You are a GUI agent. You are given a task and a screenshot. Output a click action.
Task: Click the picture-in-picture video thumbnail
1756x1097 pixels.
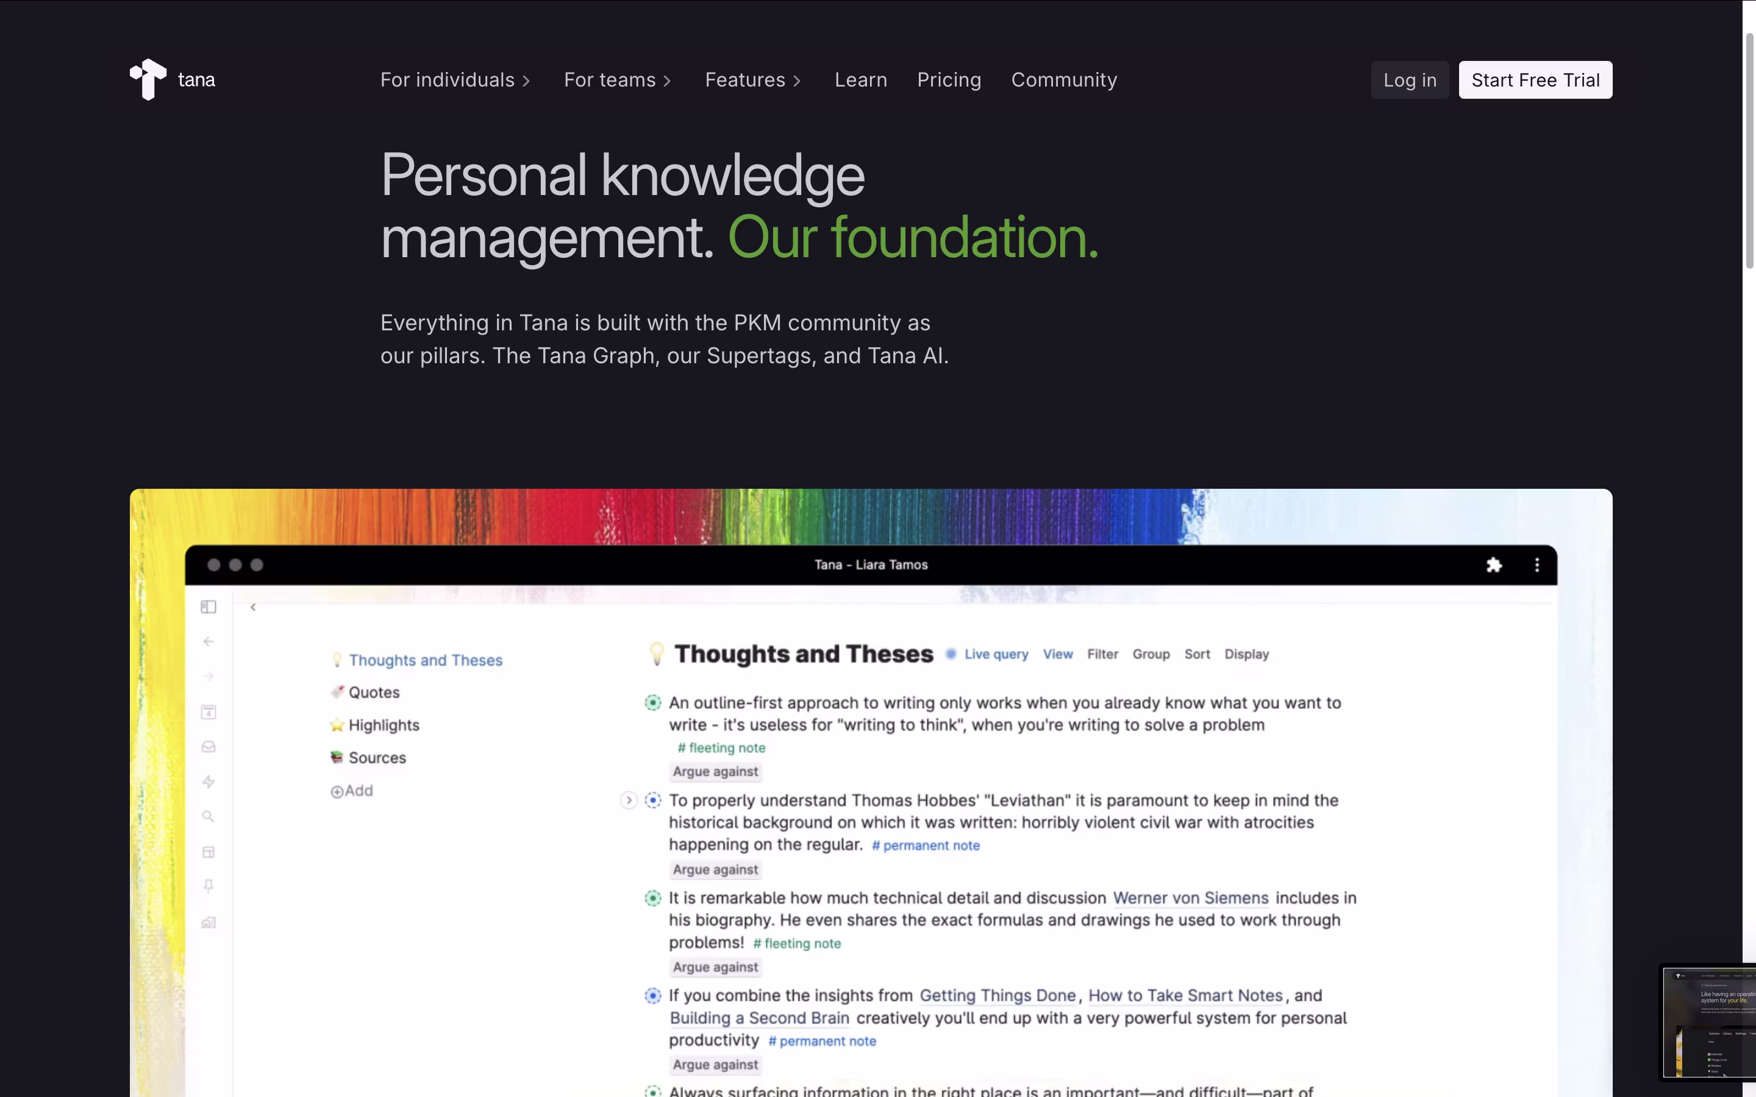[1708, 1021]
